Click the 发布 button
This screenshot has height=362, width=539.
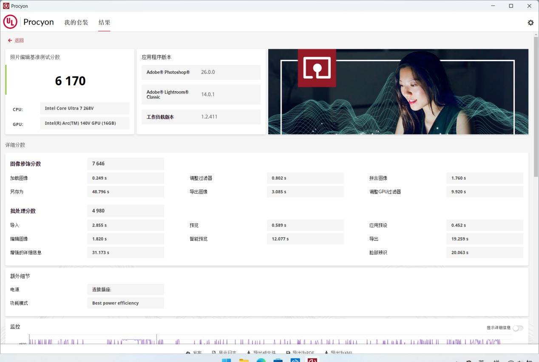(x=194, y=352)
